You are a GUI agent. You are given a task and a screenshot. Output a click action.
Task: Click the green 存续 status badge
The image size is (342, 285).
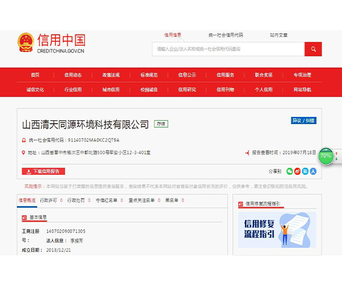pyautogui.click(x=161, y=124)
